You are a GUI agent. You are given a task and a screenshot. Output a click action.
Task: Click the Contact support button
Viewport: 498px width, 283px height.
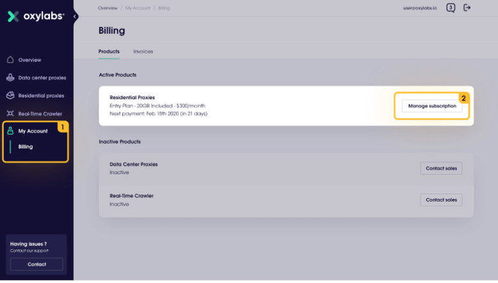coord(37,264)
